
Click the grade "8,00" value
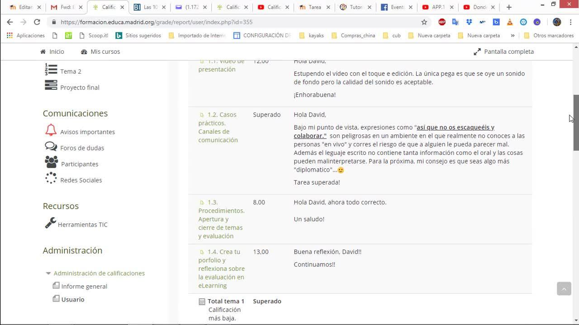pyautogui.click(x=259, y=202)
